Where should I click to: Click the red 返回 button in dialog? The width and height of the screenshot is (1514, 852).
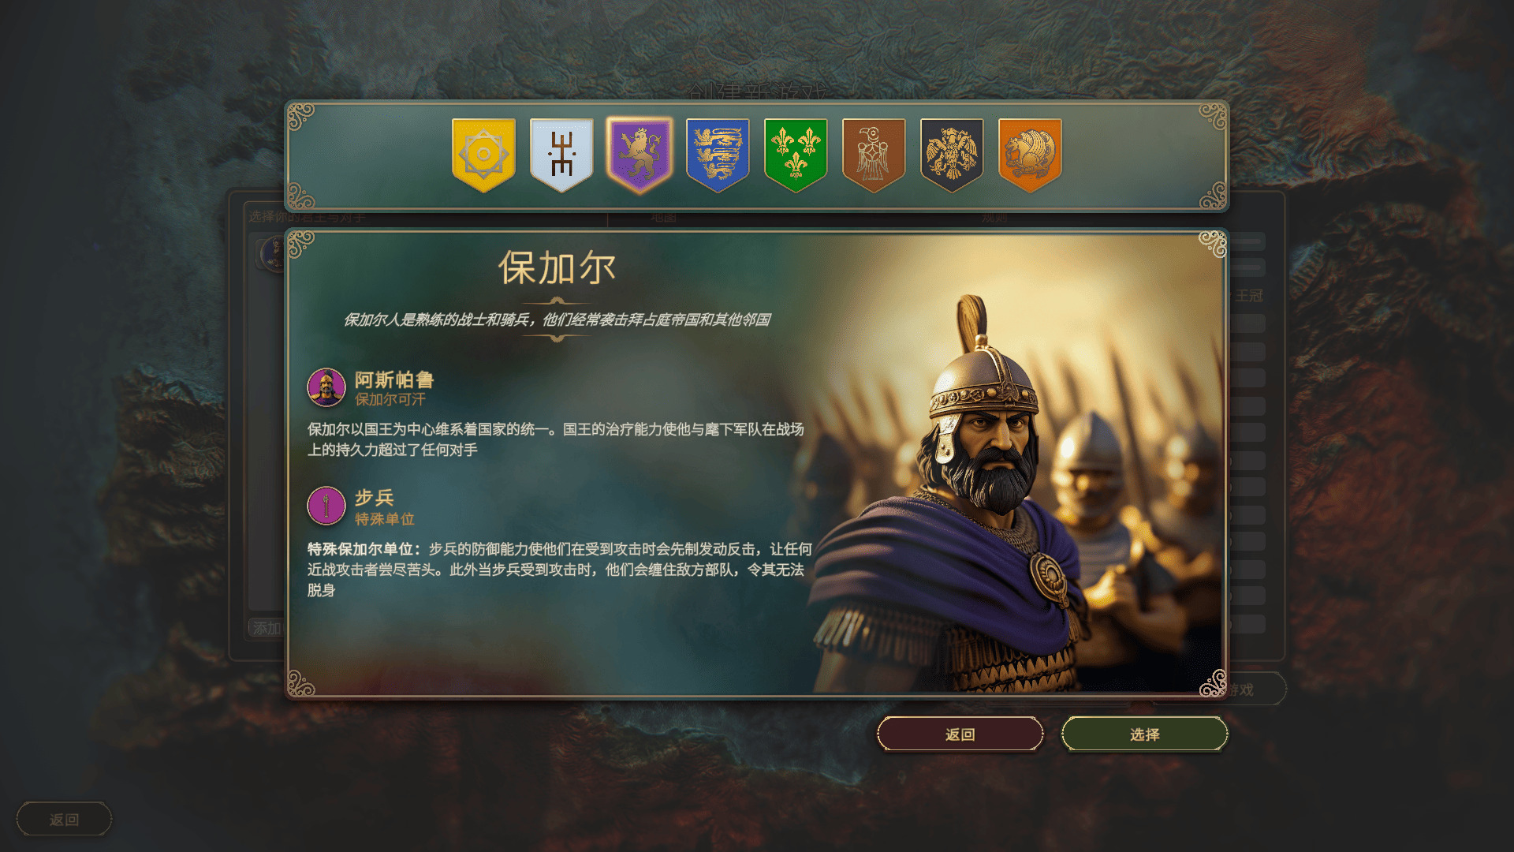point(960,734)
